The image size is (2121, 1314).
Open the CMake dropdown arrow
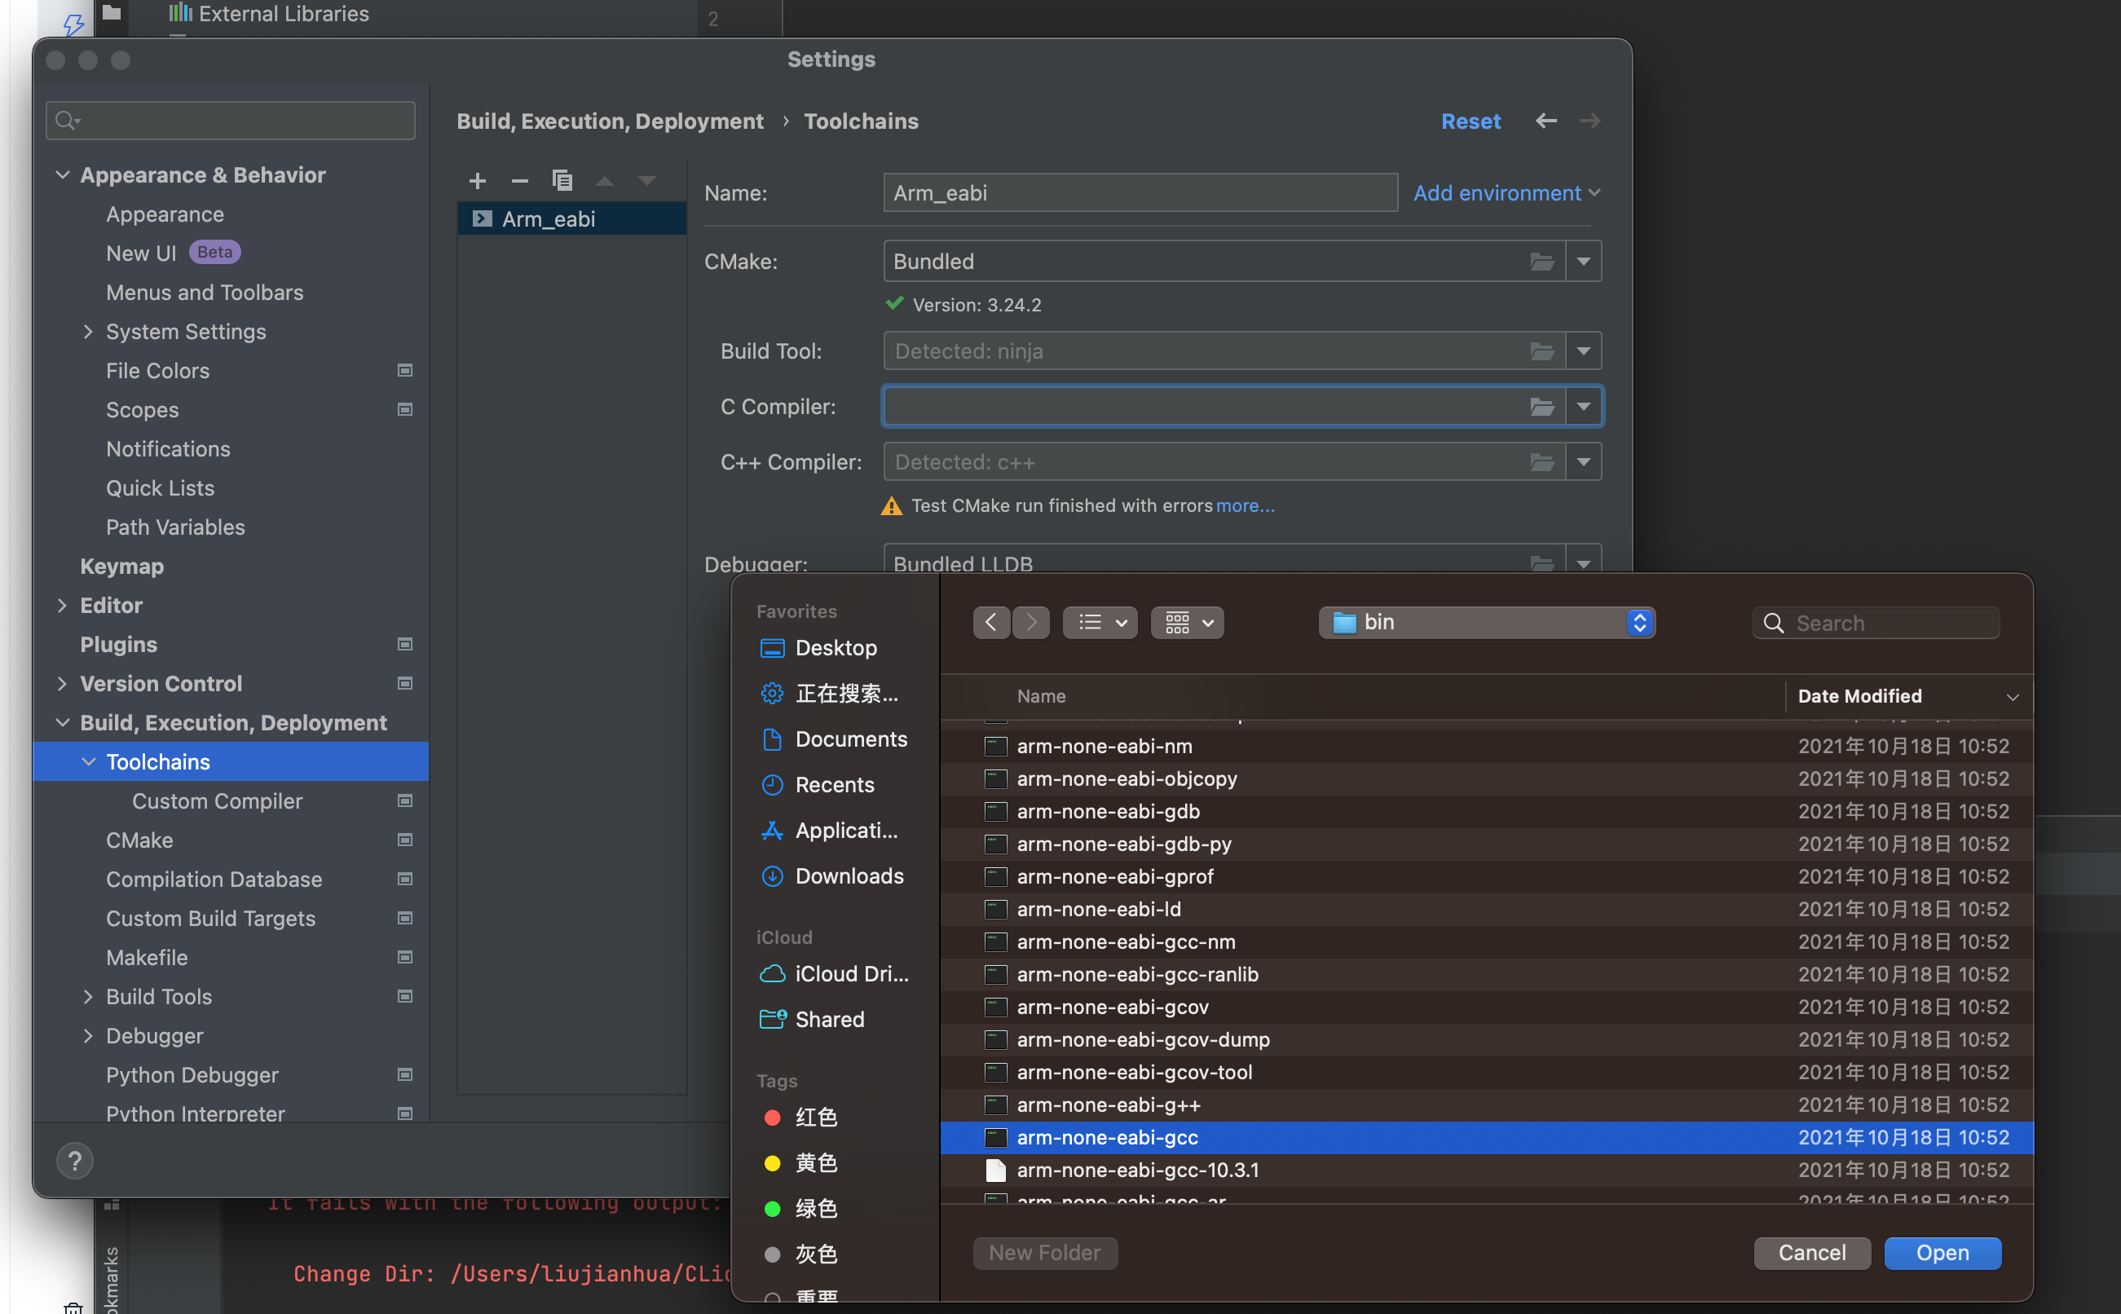point(1583,262)
